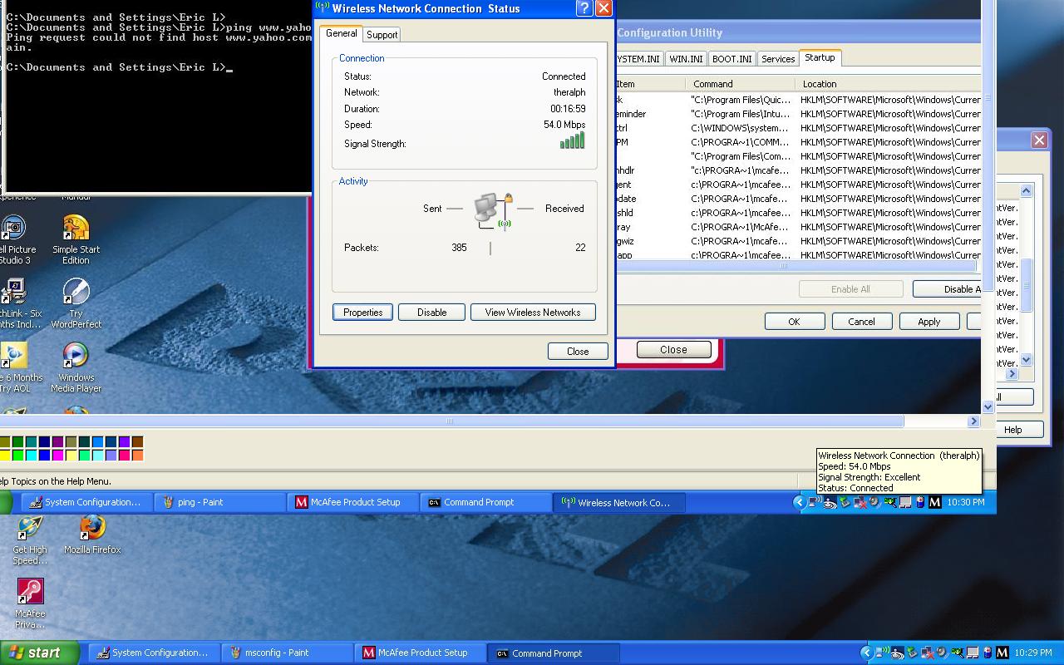This screenshot has width=1064, height=665.
Task: Open Simple Start Edition desktop icon
Action: (76, 240)
